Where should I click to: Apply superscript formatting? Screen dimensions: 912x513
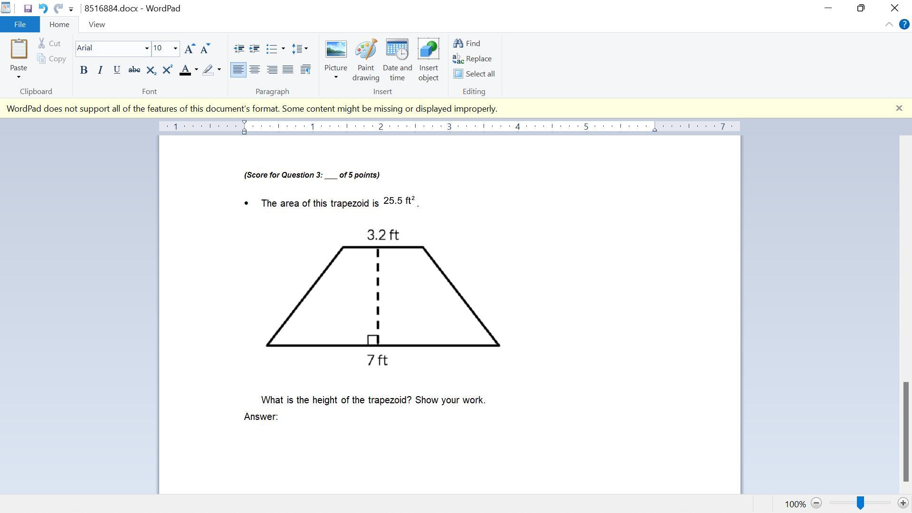[167, 70]
